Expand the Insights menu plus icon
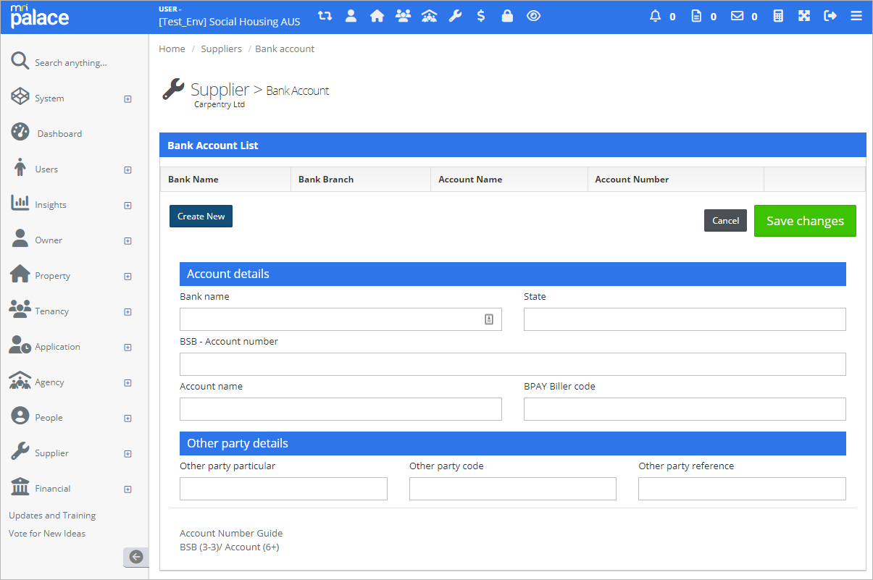The width and height of the screenshot is (873, 580). tap(128, 206)
